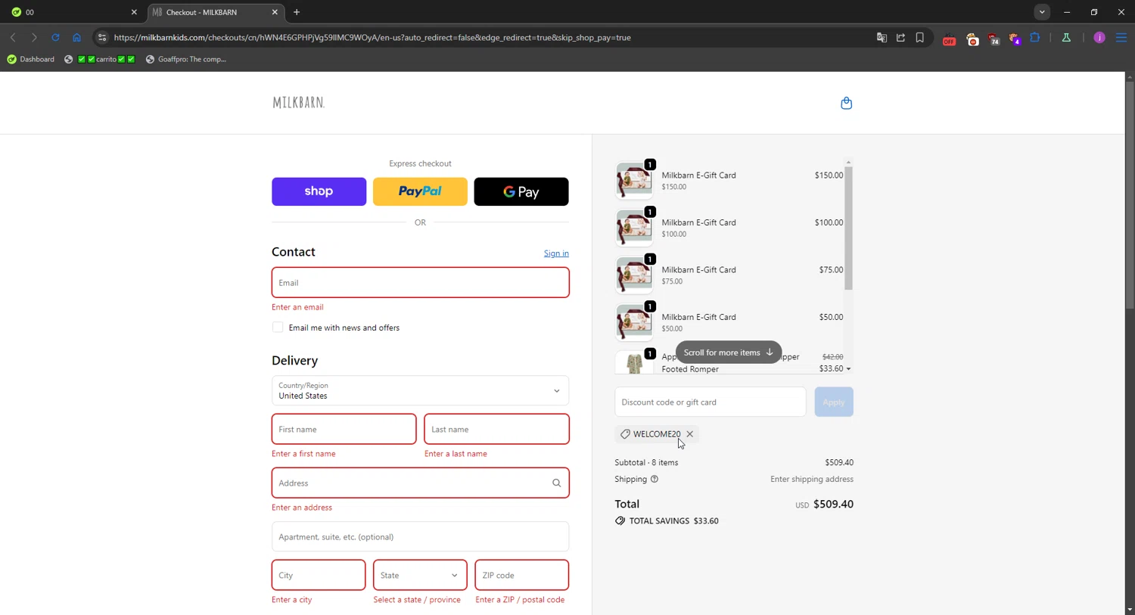Pay with PayPal express button
Screen dimensions: 1135x615
420,191
